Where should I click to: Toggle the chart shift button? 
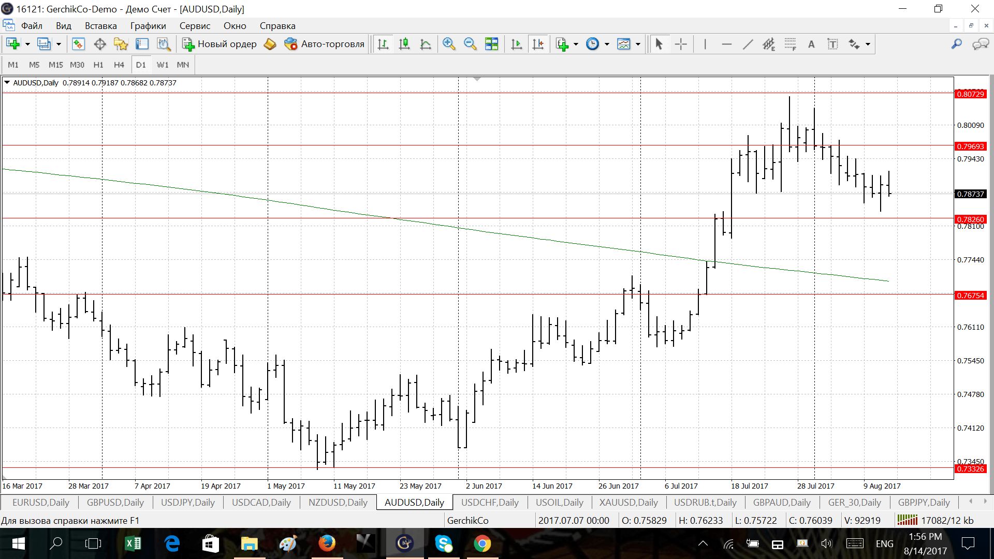click(x=538, y=44)
